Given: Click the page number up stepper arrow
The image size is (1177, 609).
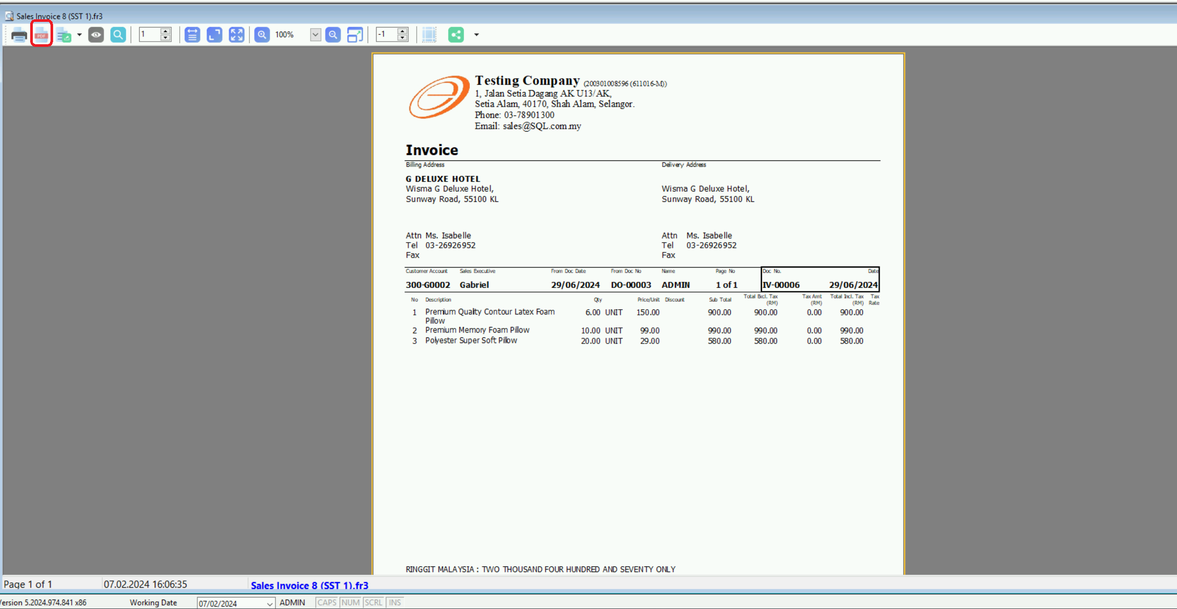Looking at the screenshot, I should pyautogui.click(x=166, y=31).
